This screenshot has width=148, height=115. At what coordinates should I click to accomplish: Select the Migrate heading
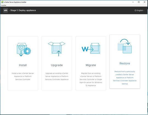(x=91, y=65)
